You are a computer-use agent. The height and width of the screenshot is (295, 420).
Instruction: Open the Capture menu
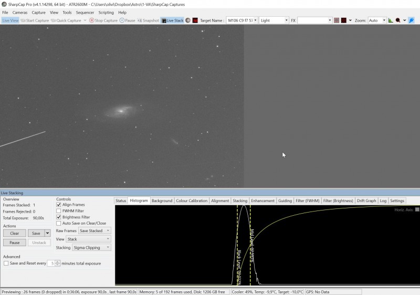pos(38,12)
